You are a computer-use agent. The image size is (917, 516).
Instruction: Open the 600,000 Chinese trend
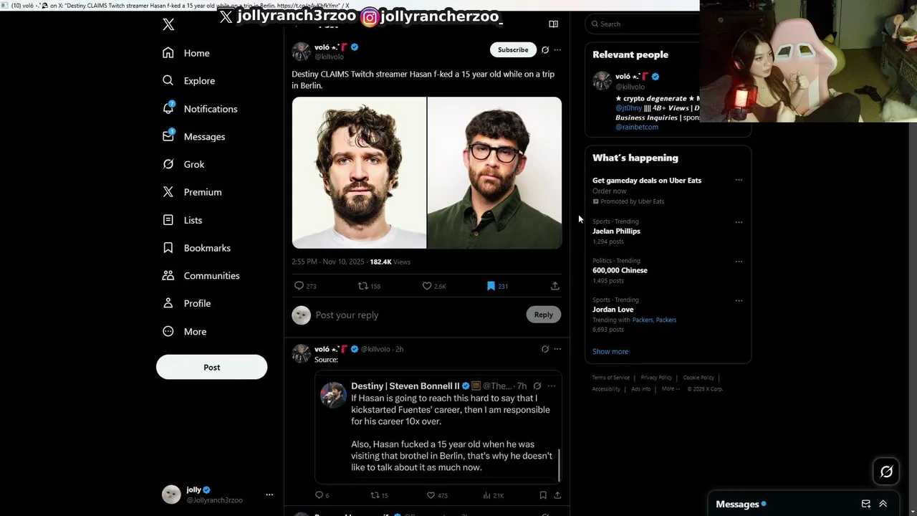(620, 270)
